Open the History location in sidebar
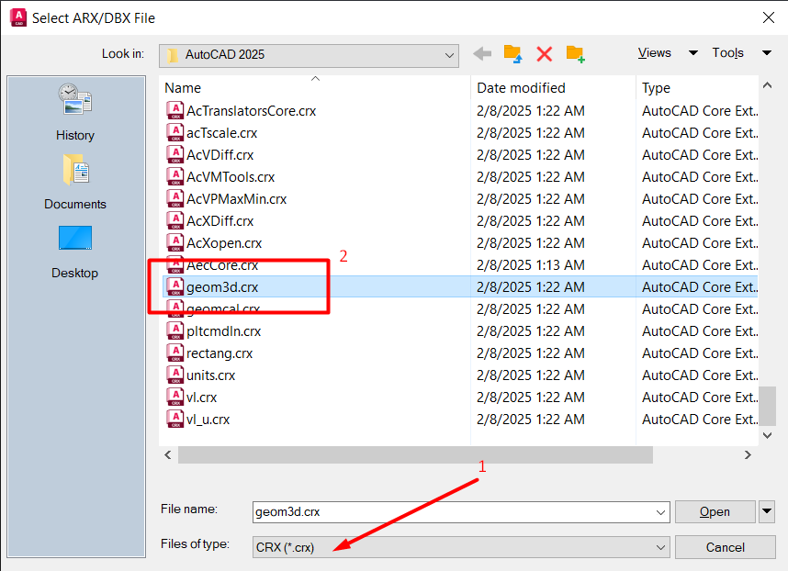Viewport: 788px width, 571px height. tap(74, 112)
